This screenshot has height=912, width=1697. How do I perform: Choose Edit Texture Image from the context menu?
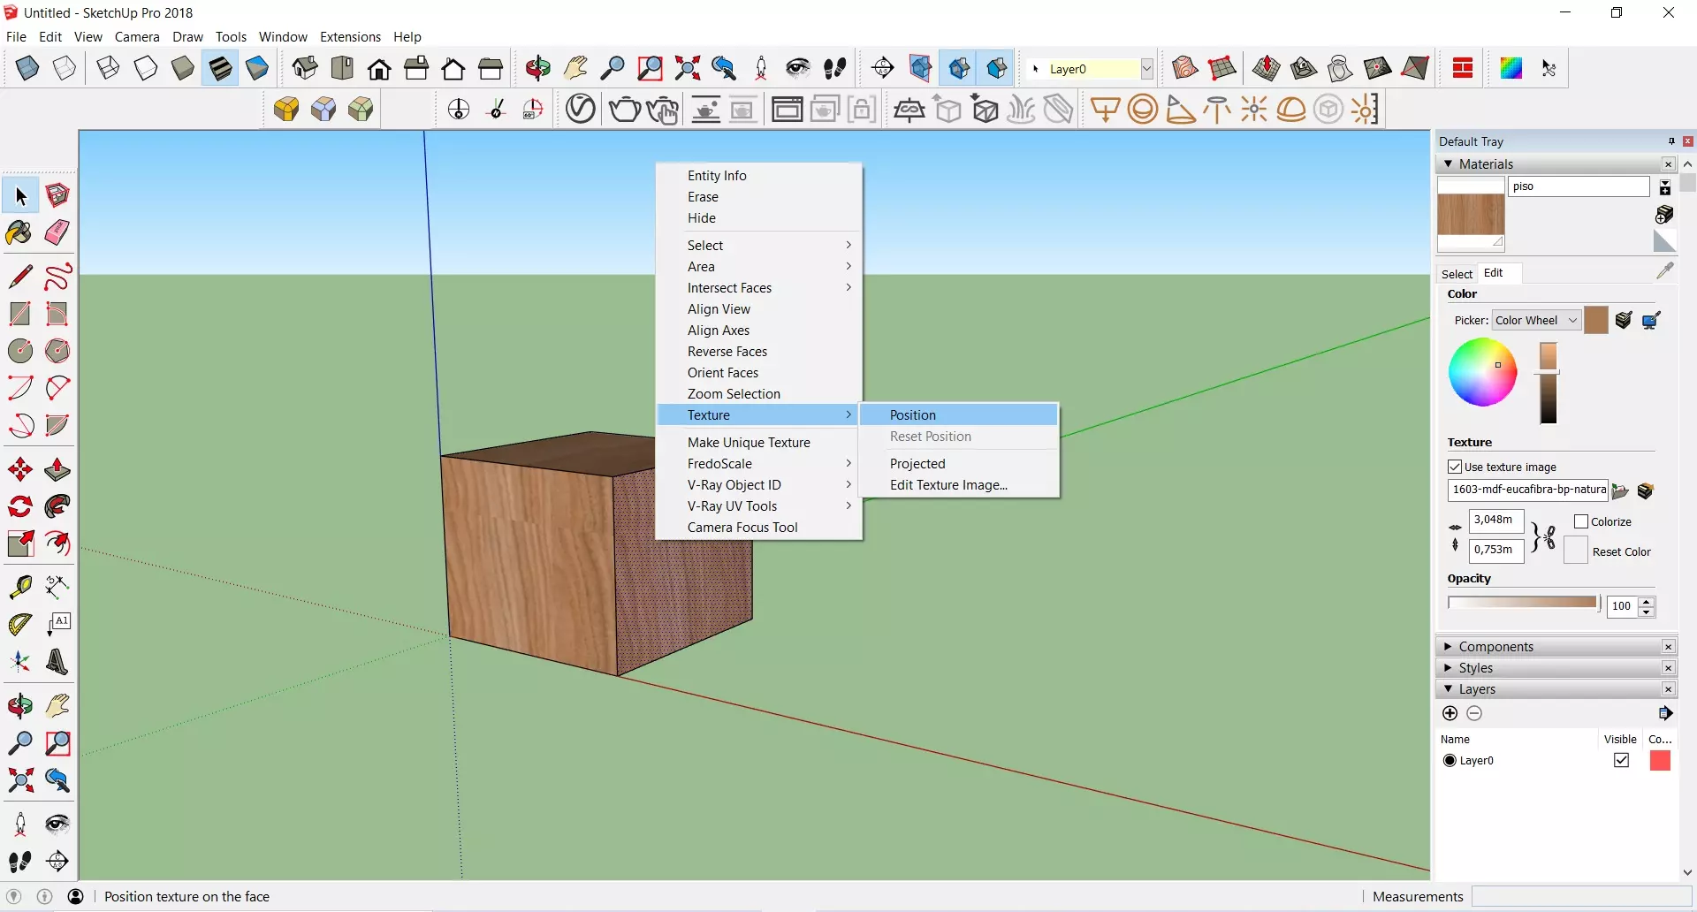tap(948, 484)
